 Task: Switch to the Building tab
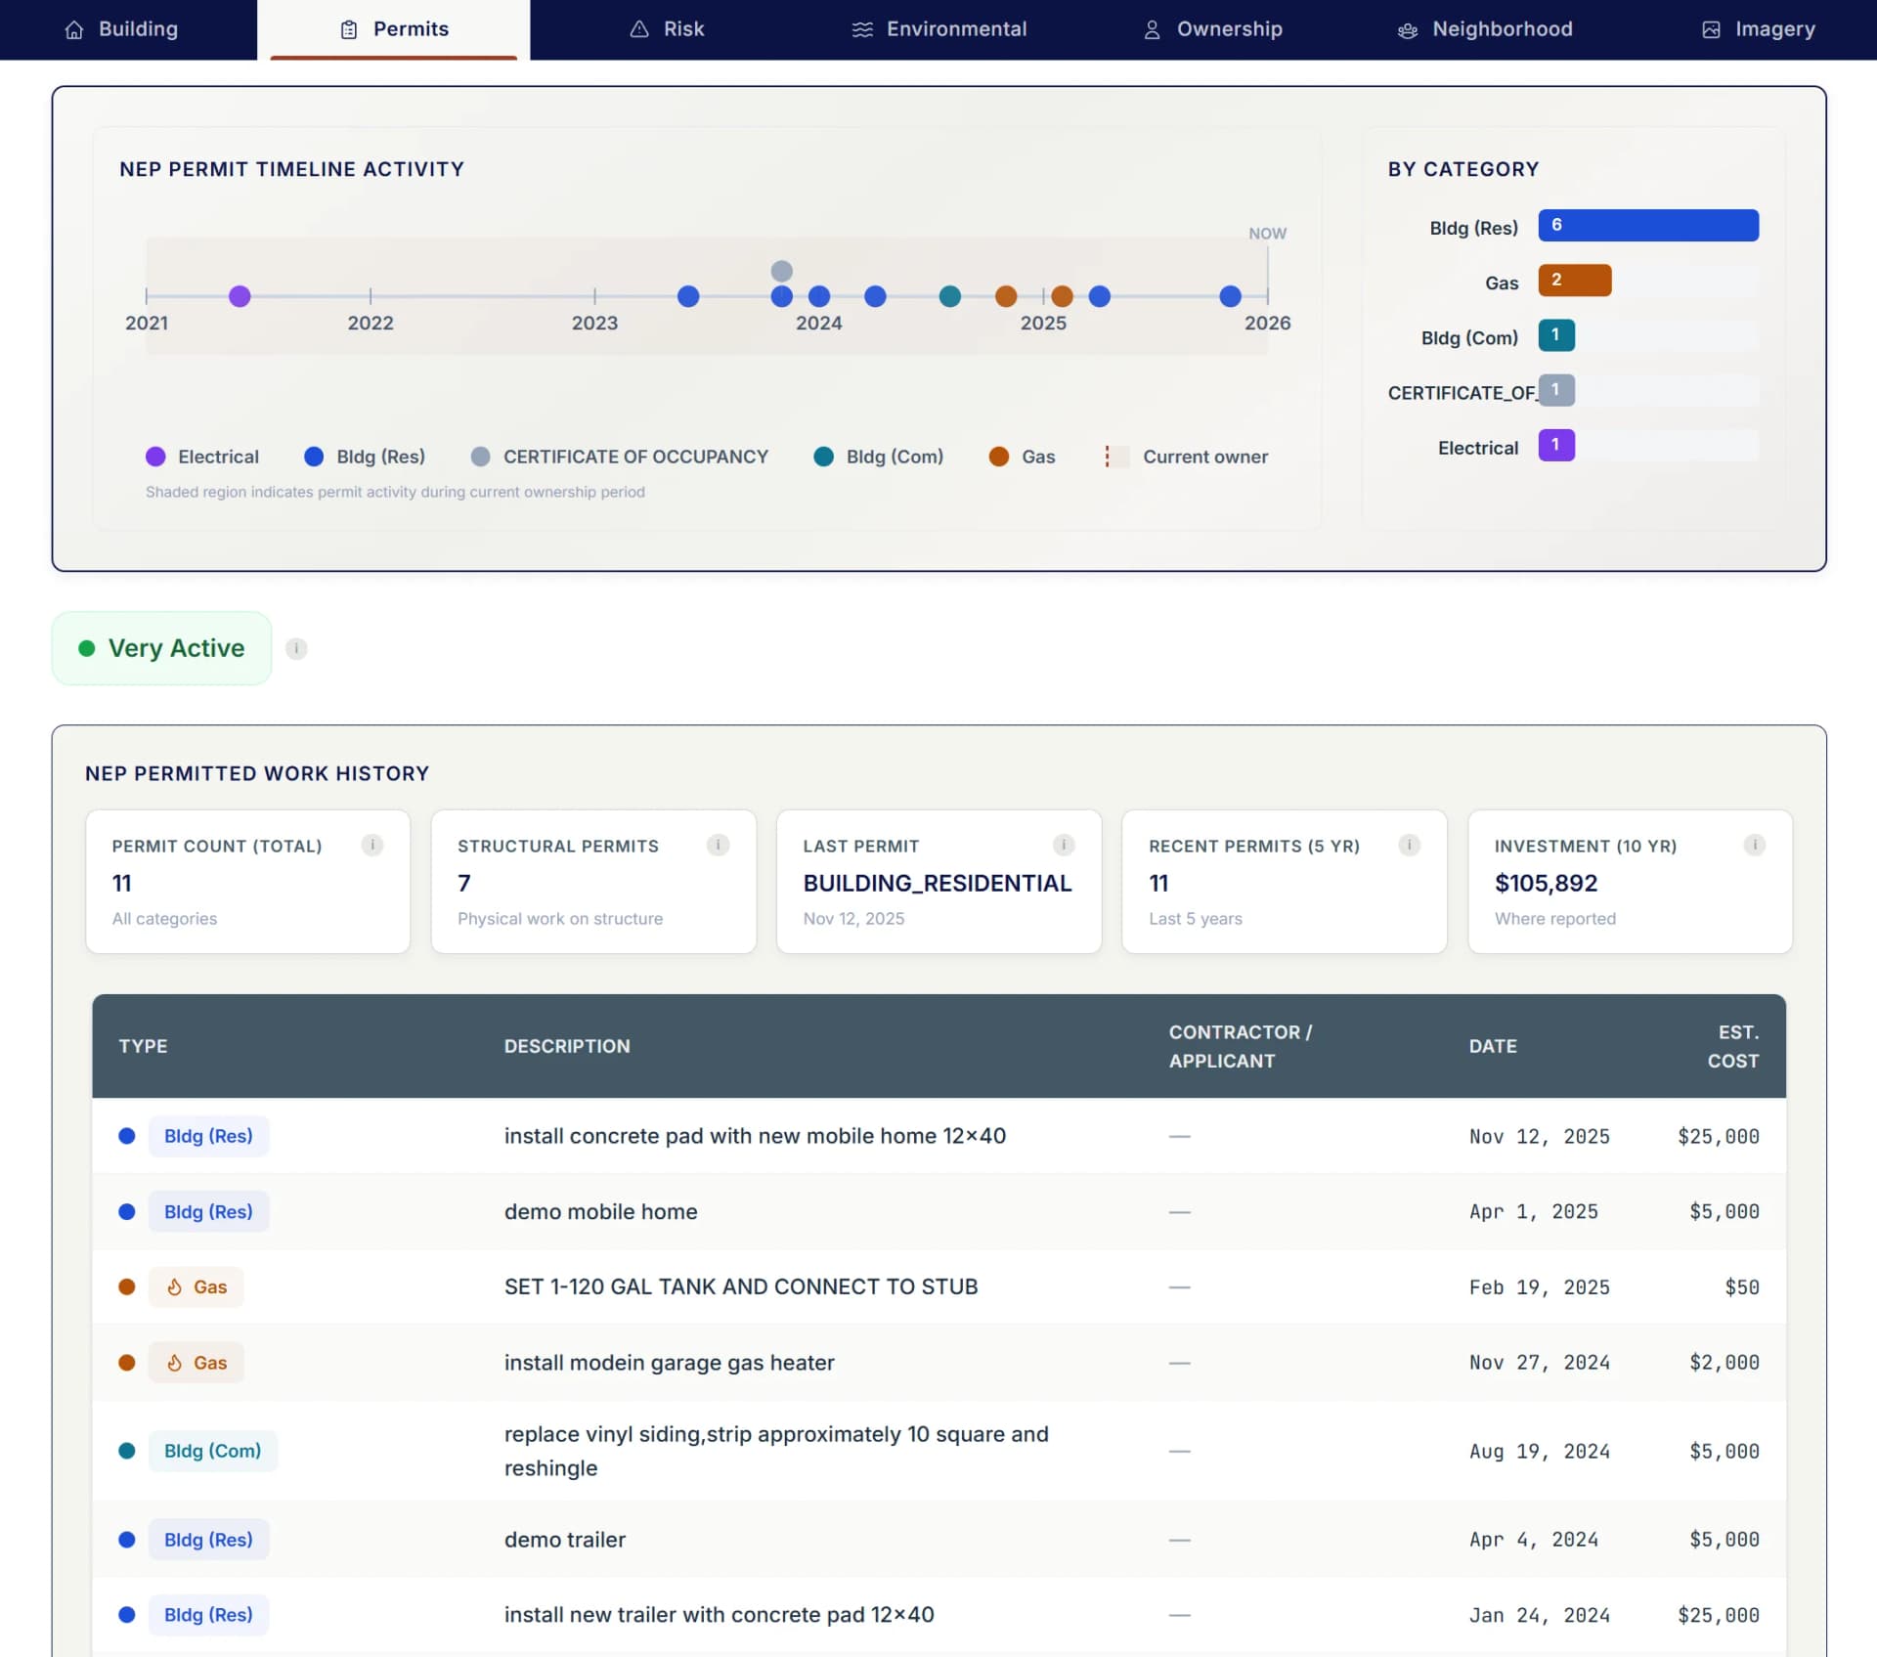tap(121, 29)
